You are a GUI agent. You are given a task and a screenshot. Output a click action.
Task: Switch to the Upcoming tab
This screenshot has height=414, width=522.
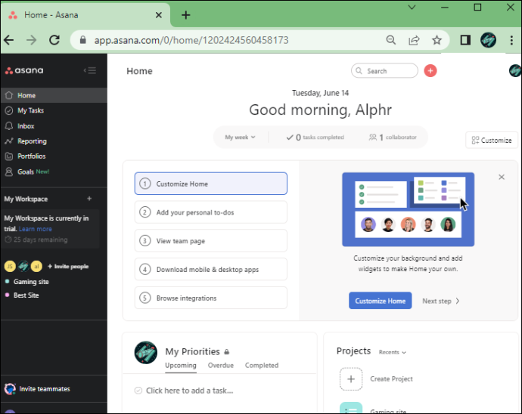click(x=181, y=366)
